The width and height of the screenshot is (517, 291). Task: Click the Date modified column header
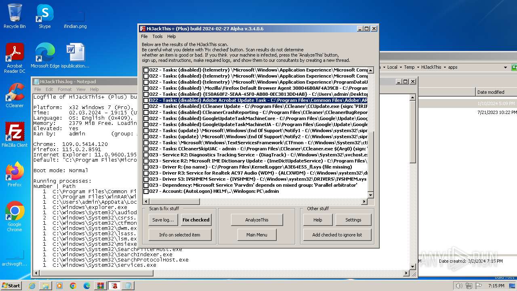coord(496,92)
